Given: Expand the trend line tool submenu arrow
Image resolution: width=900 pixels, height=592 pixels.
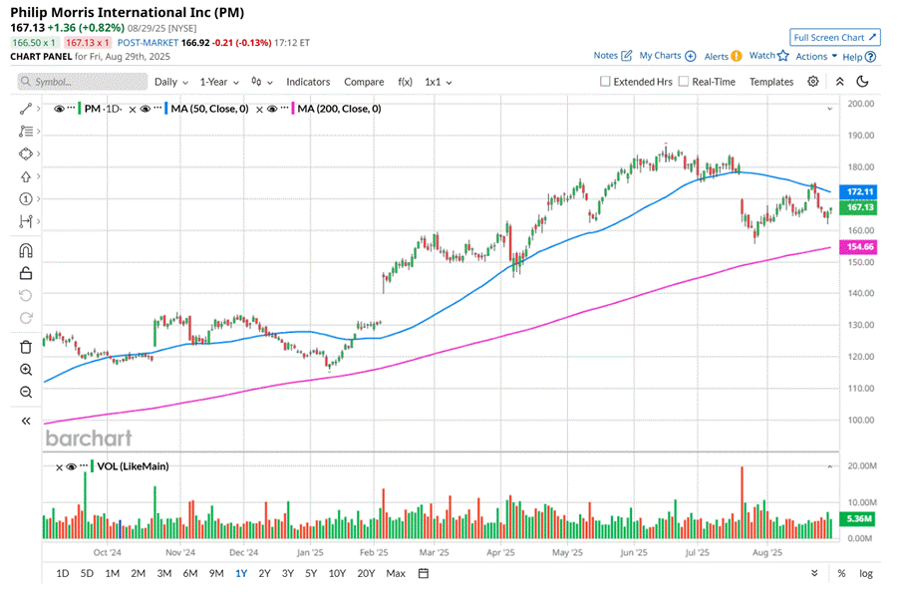Looking at the screenshot, I should tap(39, 109).
